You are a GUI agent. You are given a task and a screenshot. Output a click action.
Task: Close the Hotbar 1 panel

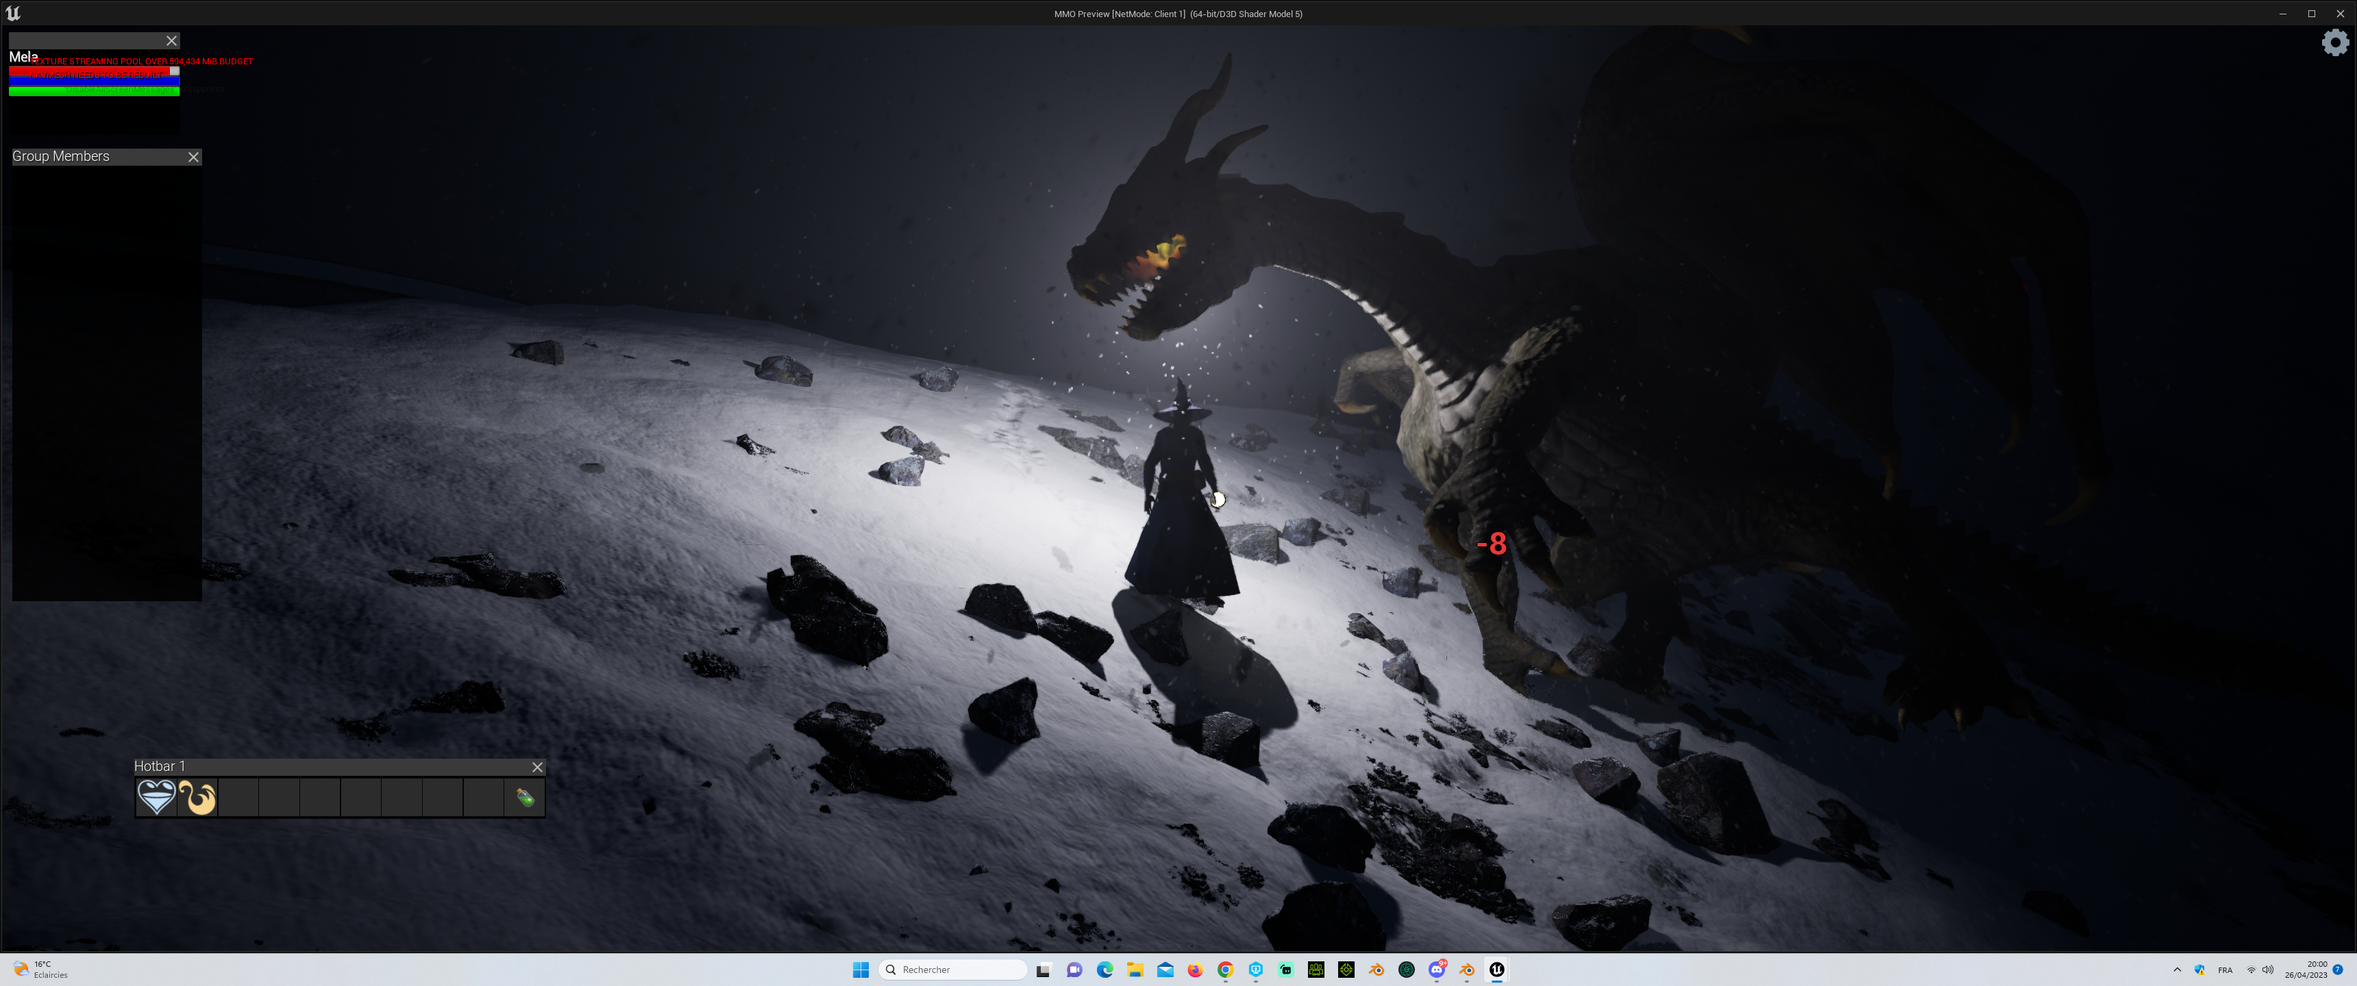pos(537,766)
